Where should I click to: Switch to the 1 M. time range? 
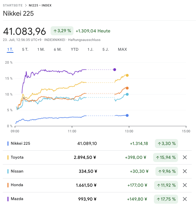pos(41,49)
